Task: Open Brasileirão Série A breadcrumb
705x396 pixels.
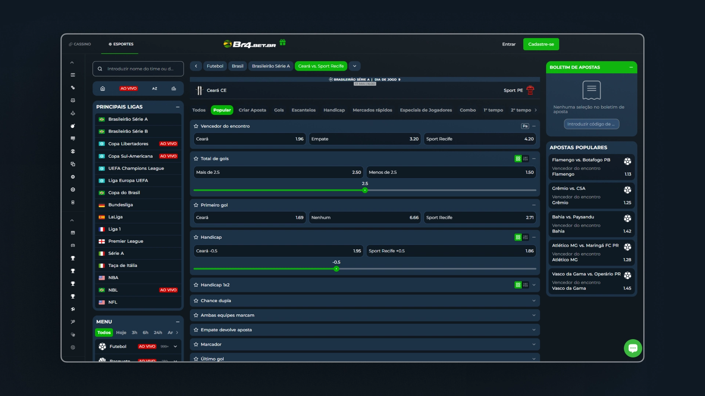Action: [x=271, y=66]
